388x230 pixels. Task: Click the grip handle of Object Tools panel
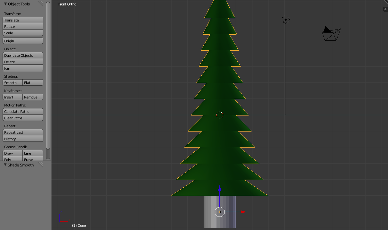40,4
